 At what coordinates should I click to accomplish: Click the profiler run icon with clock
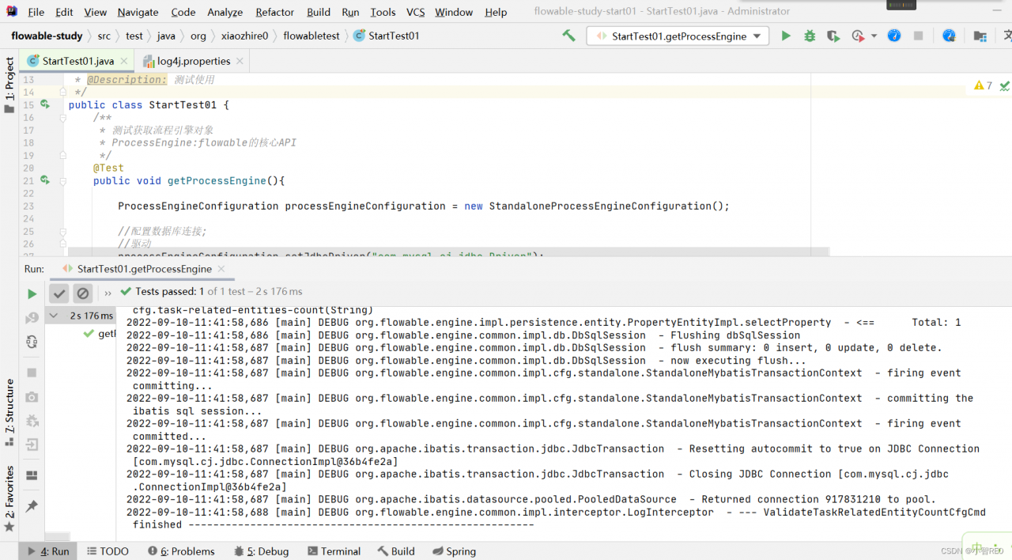coord(858,36)
